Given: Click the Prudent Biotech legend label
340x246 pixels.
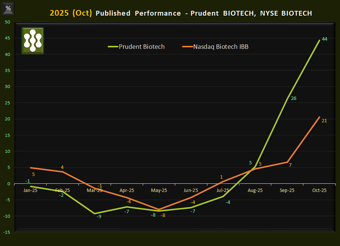Looking at the screenshot, I should point(142,47).
